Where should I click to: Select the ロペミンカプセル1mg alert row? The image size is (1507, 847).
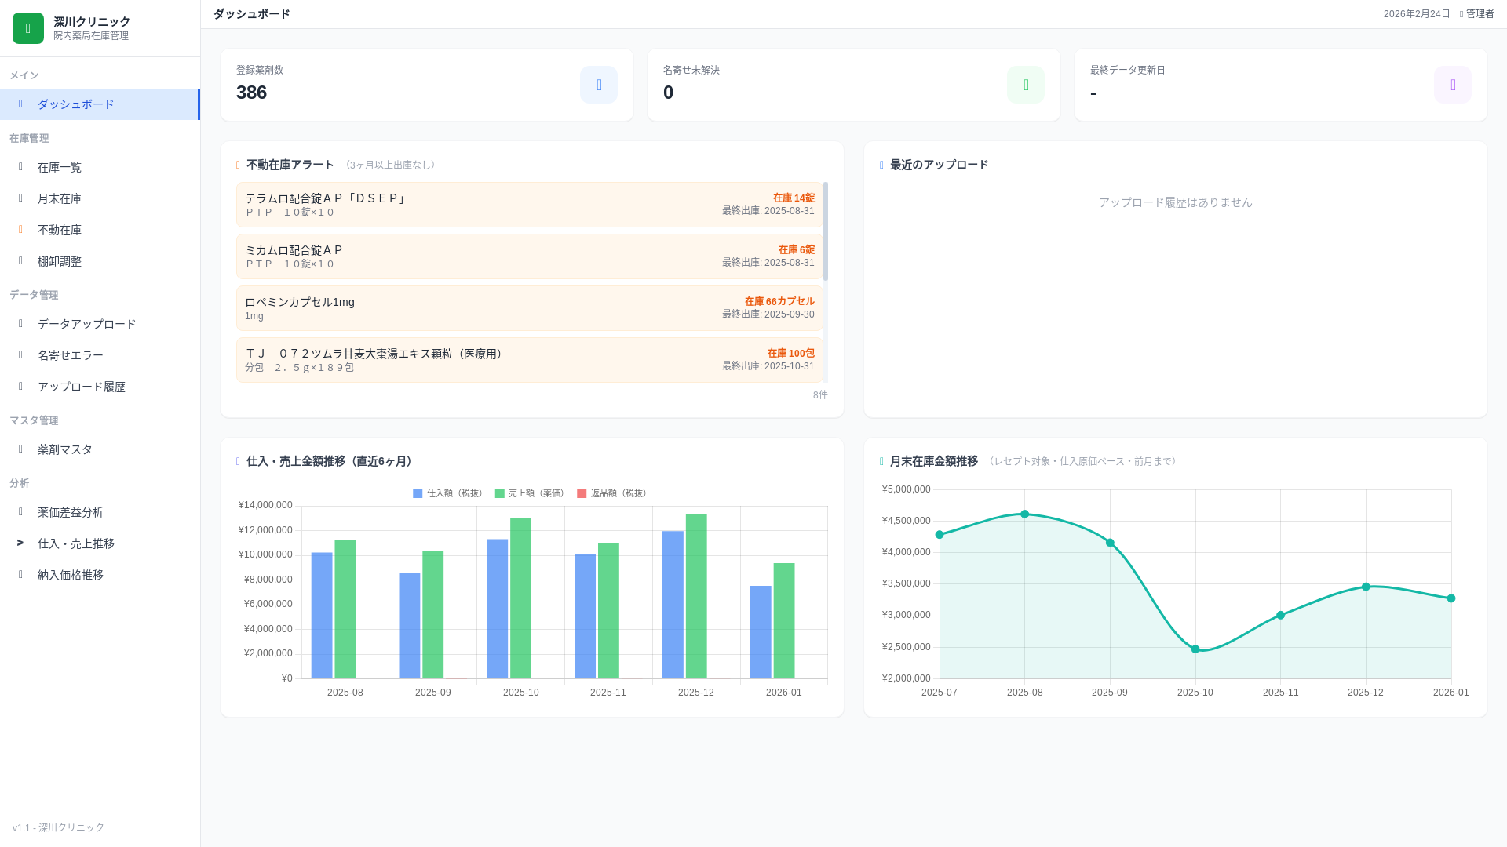coord(530,308)
